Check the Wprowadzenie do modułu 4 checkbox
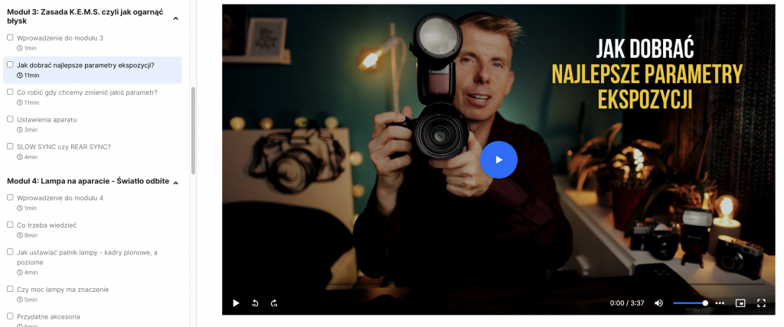The height and width of the screenshot is (327, 784). tap(10, 197)
